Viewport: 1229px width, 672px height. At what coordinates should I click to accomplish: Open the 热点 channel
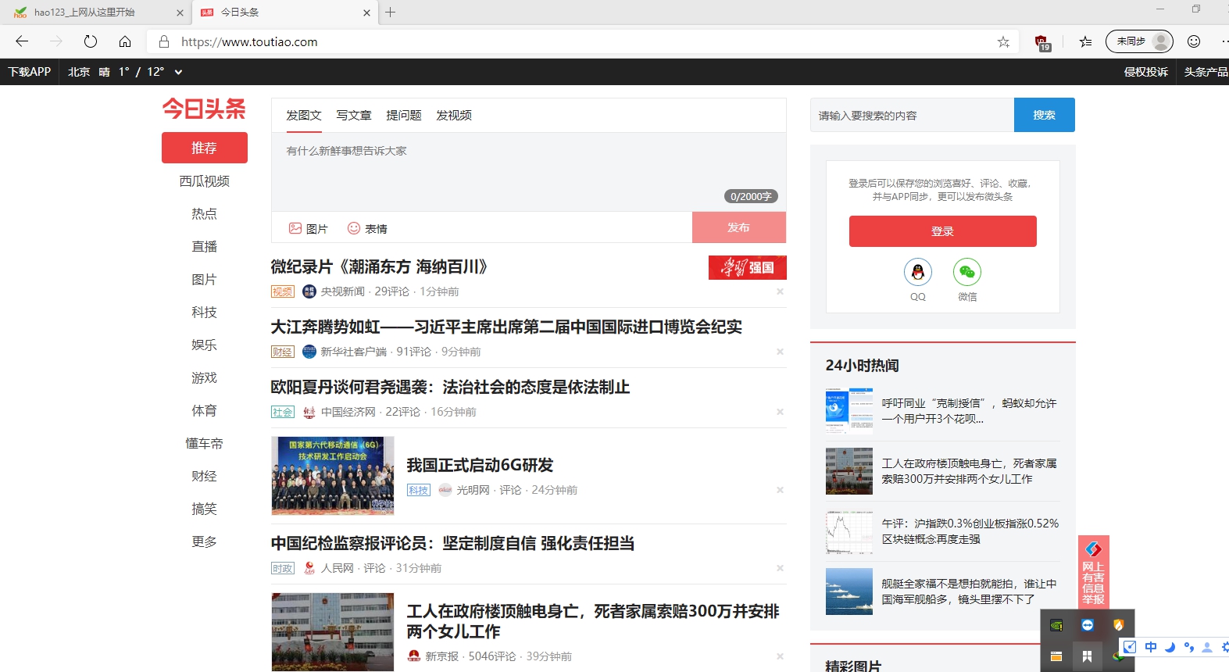click(x=205, y=213)
